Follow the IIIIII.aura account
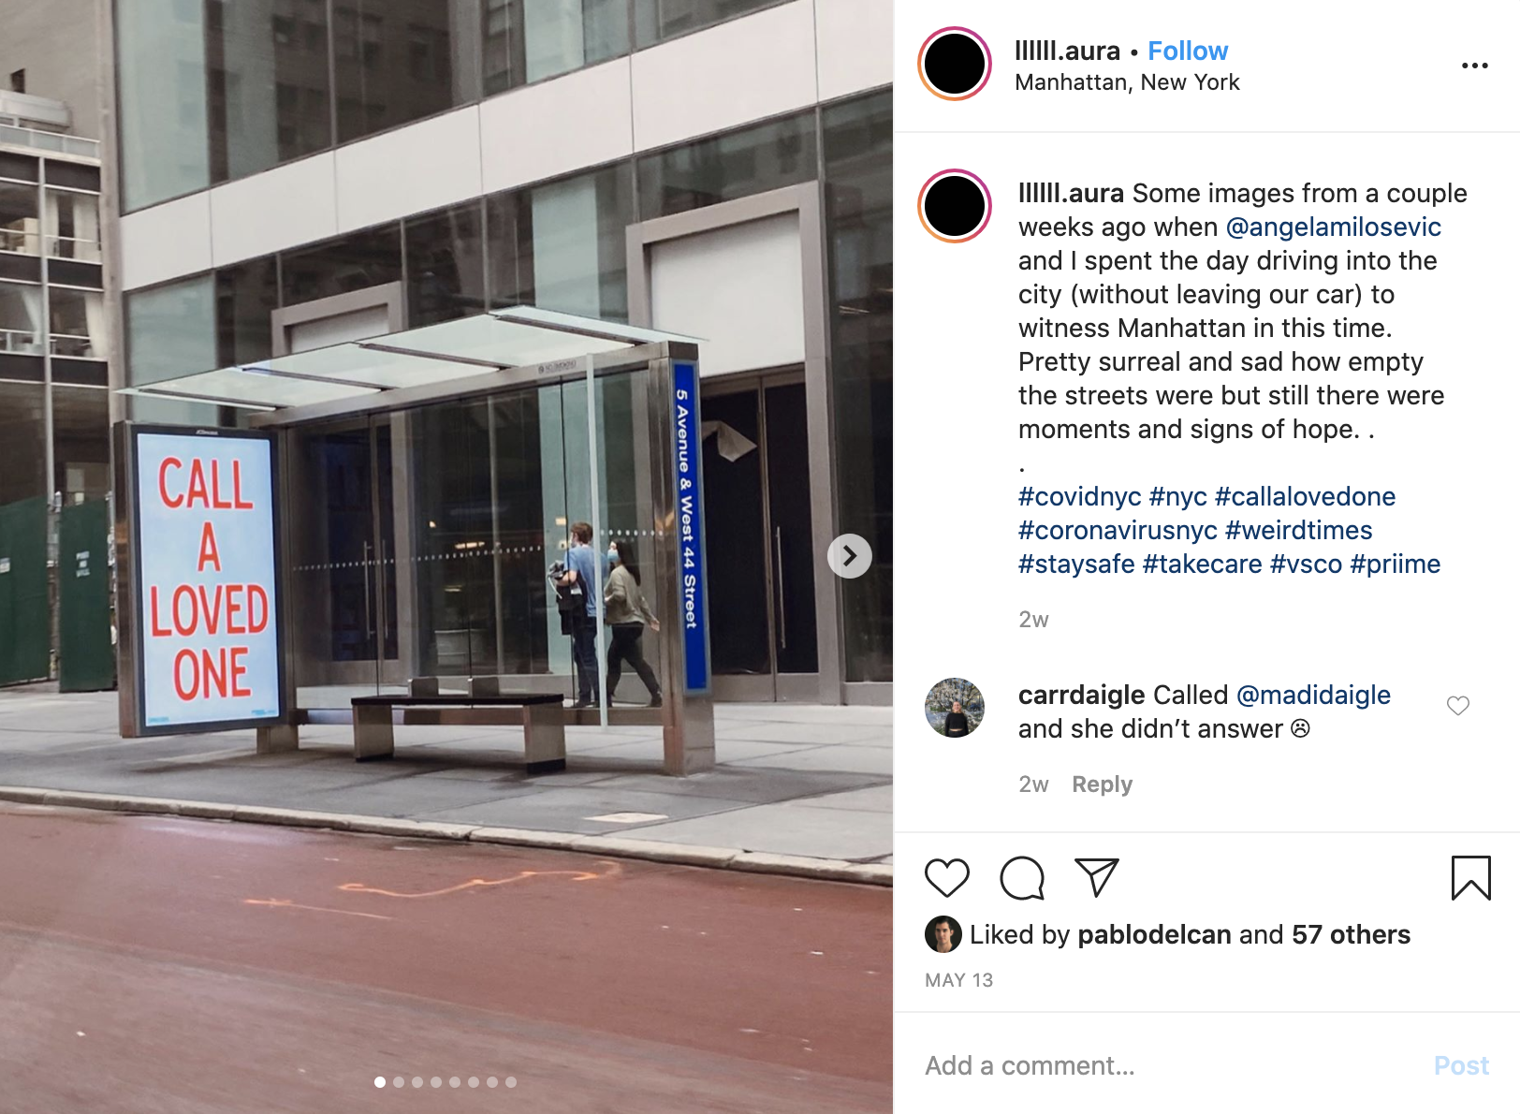Viewport: 1520px width, 1114px height. [x=1188, y=51]
